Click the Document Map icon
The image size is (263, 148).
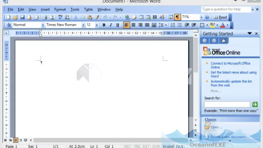point(170,17)
